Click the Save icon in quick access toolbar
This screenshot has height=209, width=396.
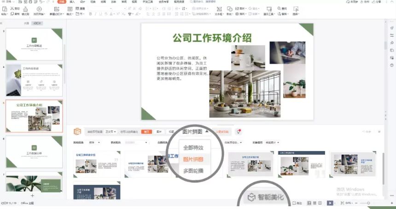coord(20,2)
